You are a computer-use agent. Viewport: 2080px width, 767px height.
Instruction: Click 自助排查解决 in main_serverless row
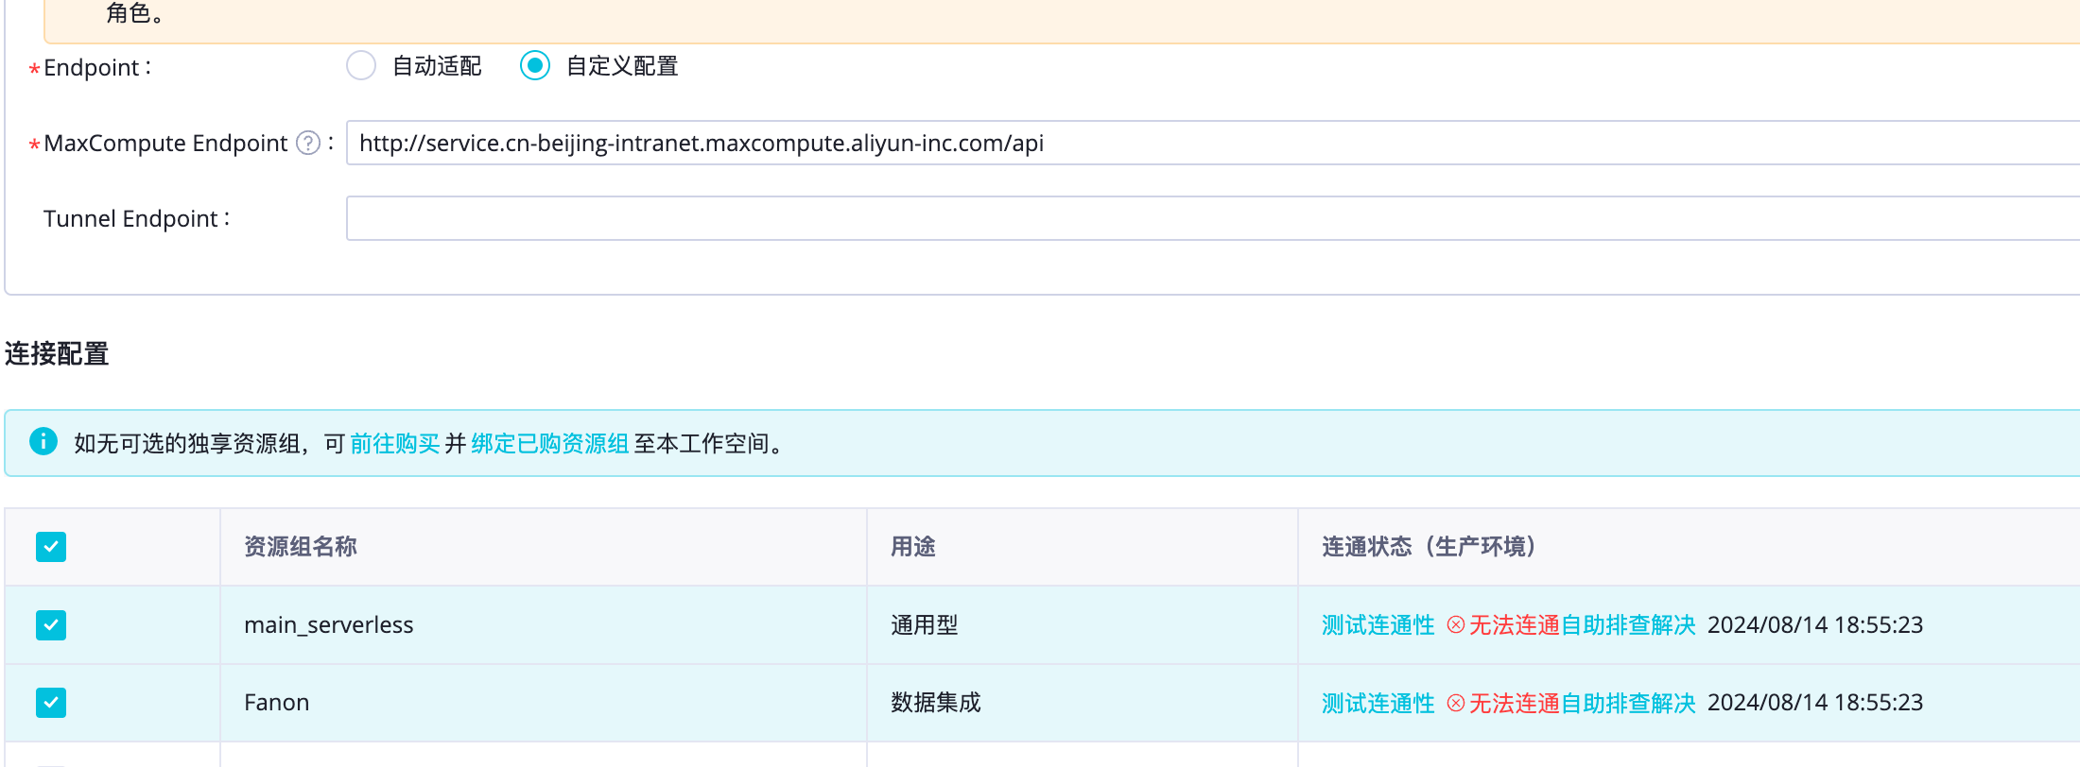tap(1628, 625)
